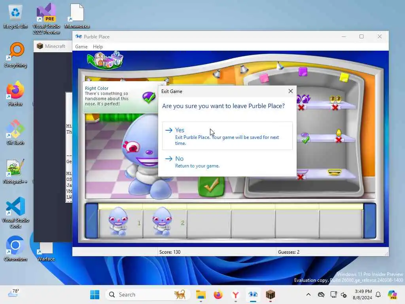
Task: Open Recycle Bin desktop icon
Action: 15,17
